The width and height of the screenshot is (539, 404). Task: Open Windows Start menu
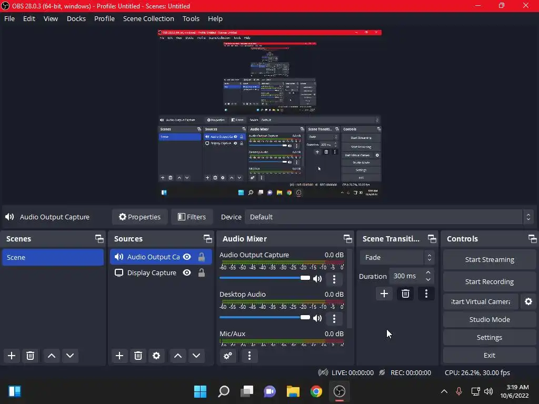[201, 391]
